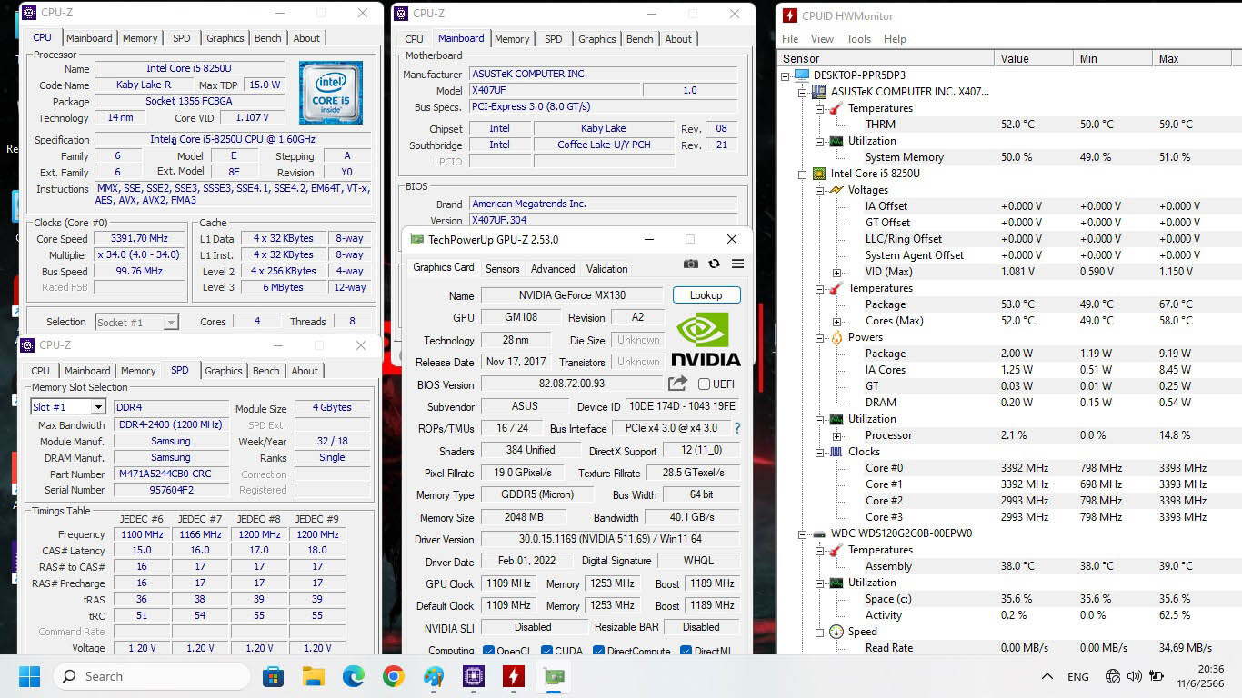1242x698 pixels.
Task: Click the Lookup button in GPU-Z
Action: (x=706, y=295)
